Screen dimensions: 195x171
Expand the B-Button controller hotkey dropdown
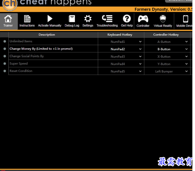[187, 49]
